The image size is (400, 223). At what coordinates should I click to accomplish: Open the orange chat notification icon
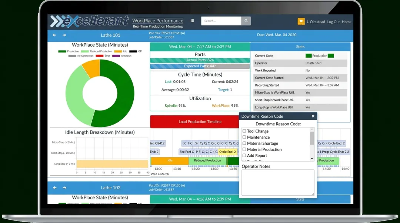coord(301,21)
